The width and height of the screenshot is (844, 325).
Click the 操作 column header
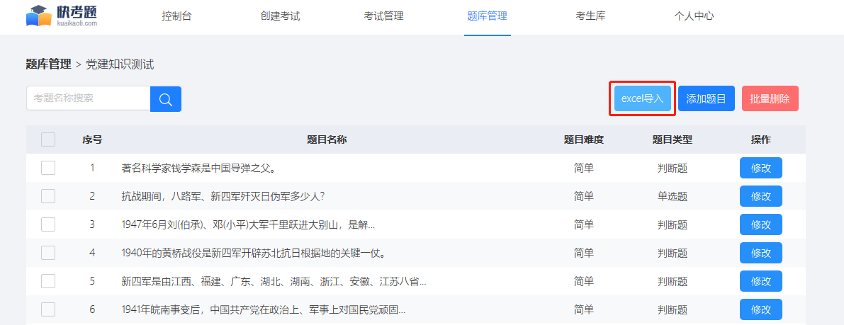761,140
